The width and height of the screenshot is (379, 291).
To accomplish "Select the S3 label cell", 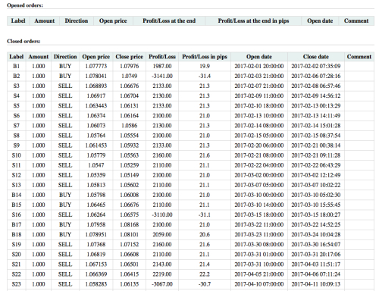I will (17, 86).
